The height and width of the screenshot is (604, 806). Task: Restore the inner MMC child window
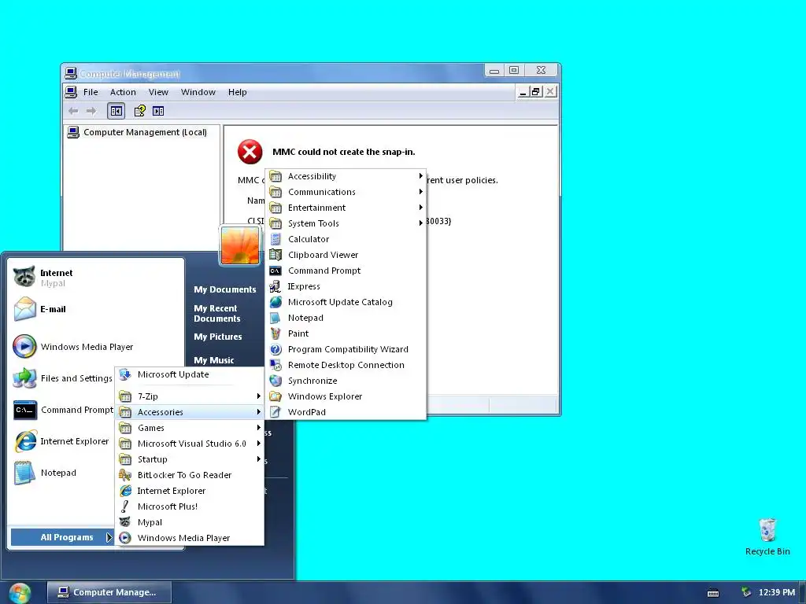535,92
